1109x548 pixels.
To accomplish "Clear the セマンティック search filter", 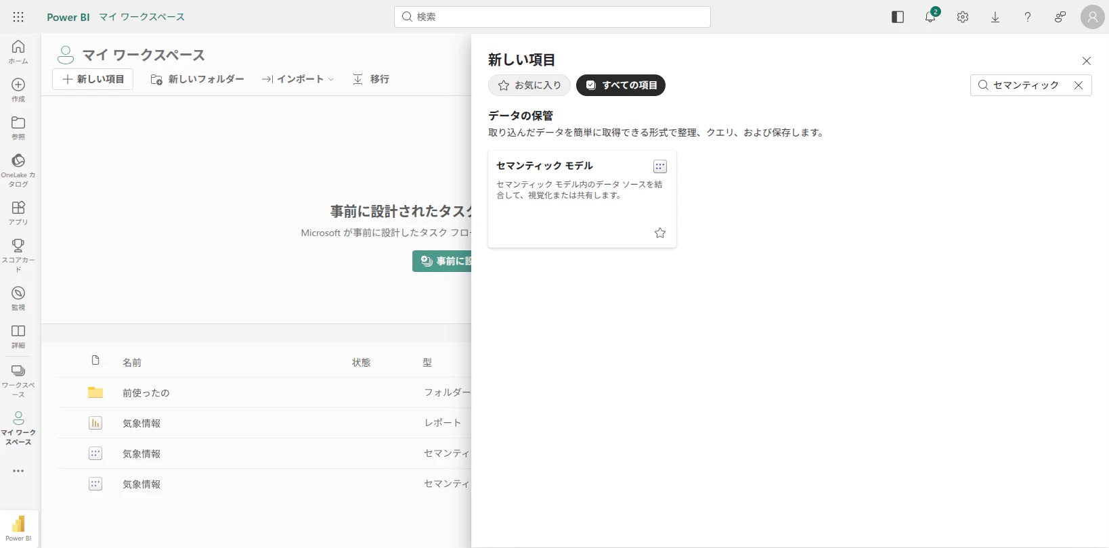I will coord(1079,85).
